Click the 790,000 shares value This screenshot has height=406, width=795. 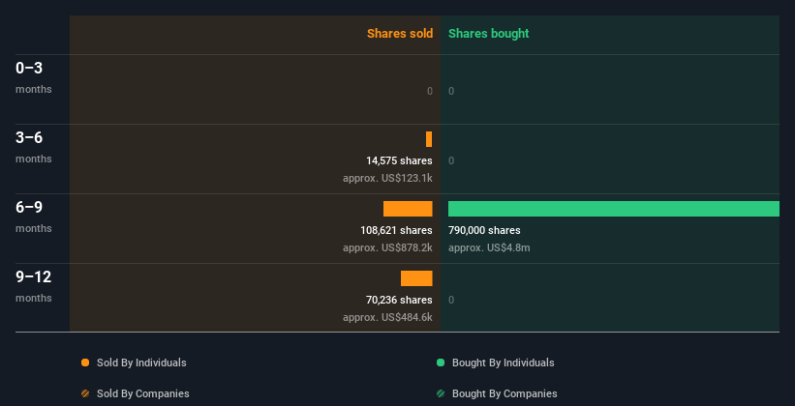(x=484, y=230)
